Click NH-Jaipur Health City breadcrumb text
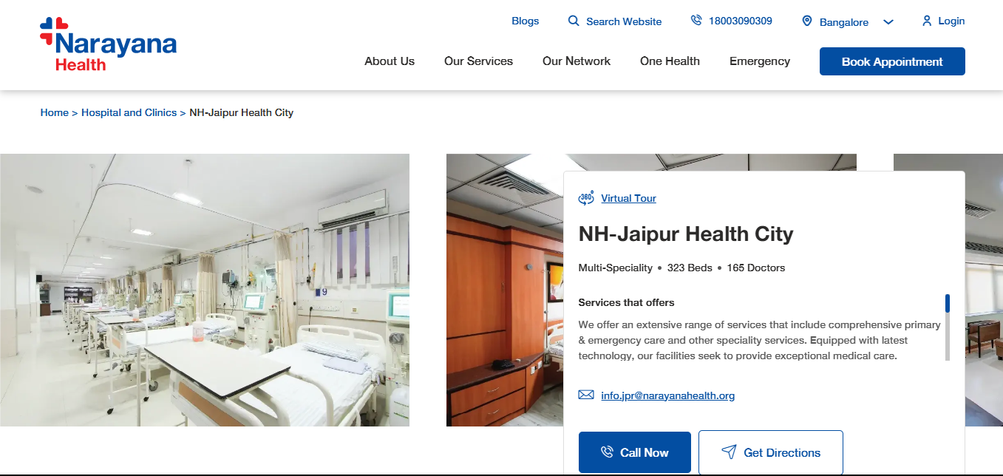The width and height of the screenshot is (1003, 476). pos(242,112)
